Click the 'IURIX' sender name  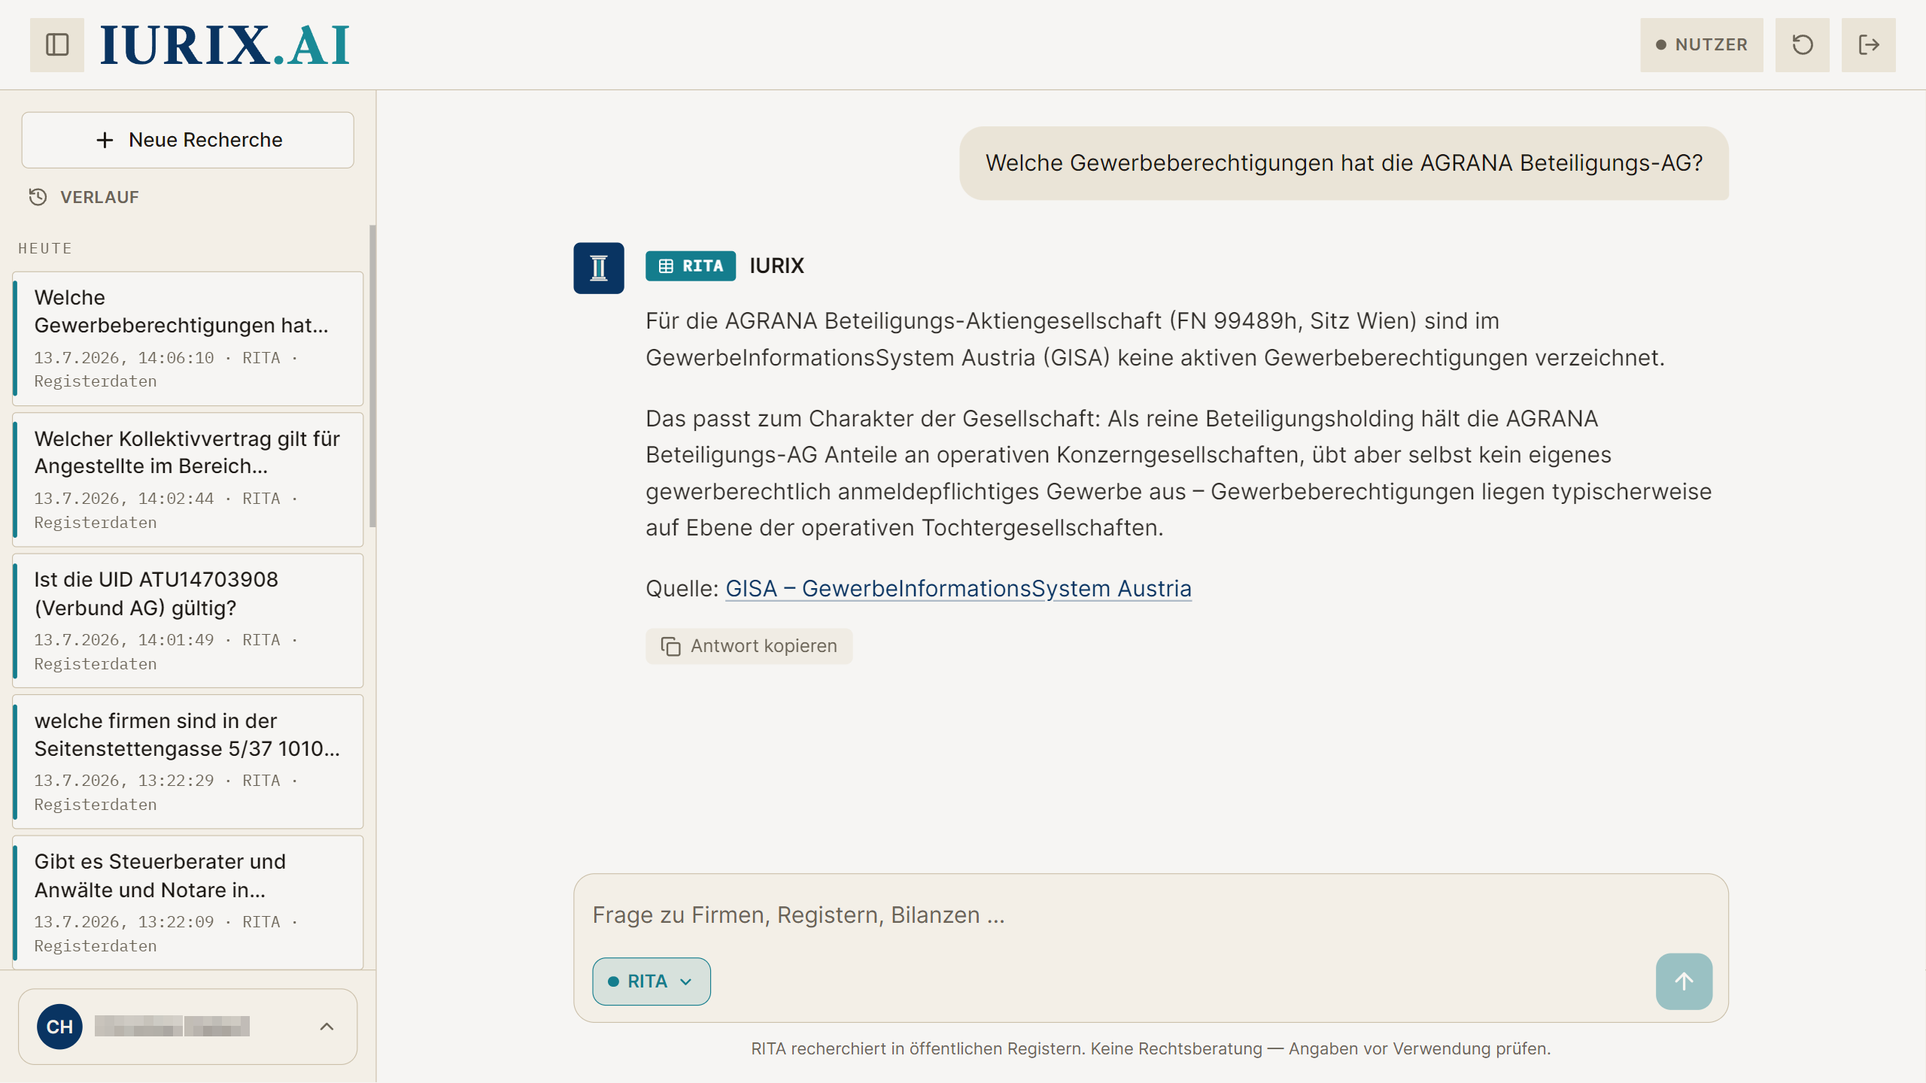[x=776, y=265]
